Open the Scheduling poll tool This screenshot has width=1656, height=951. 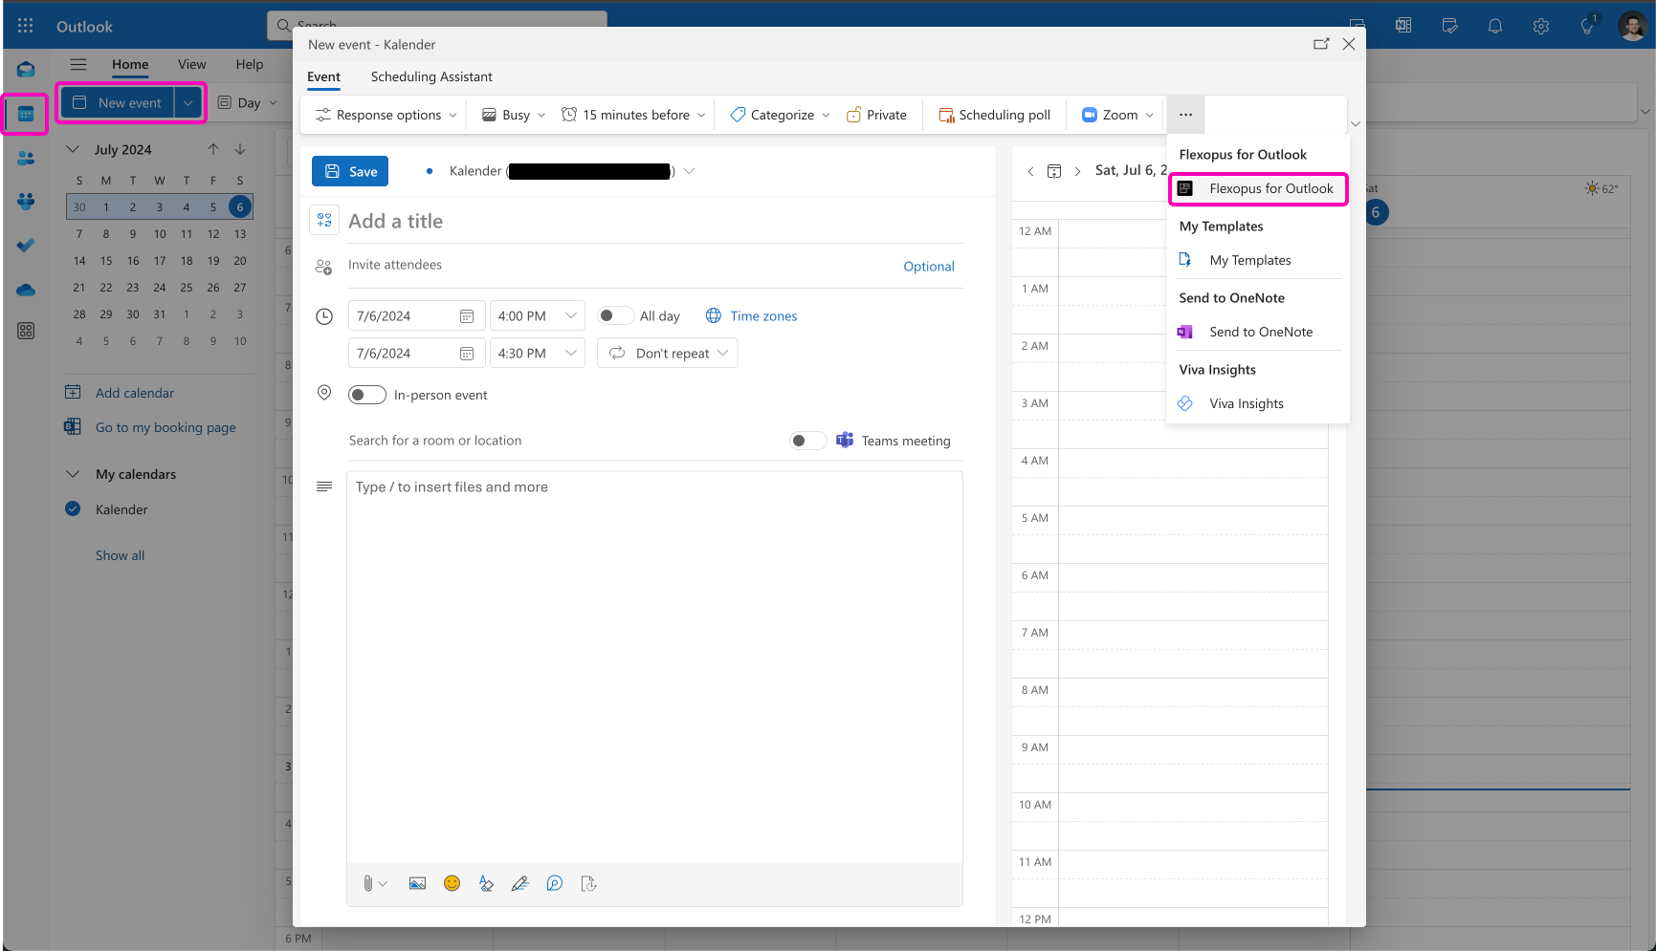pyautogui.click(x=995, y=115)
